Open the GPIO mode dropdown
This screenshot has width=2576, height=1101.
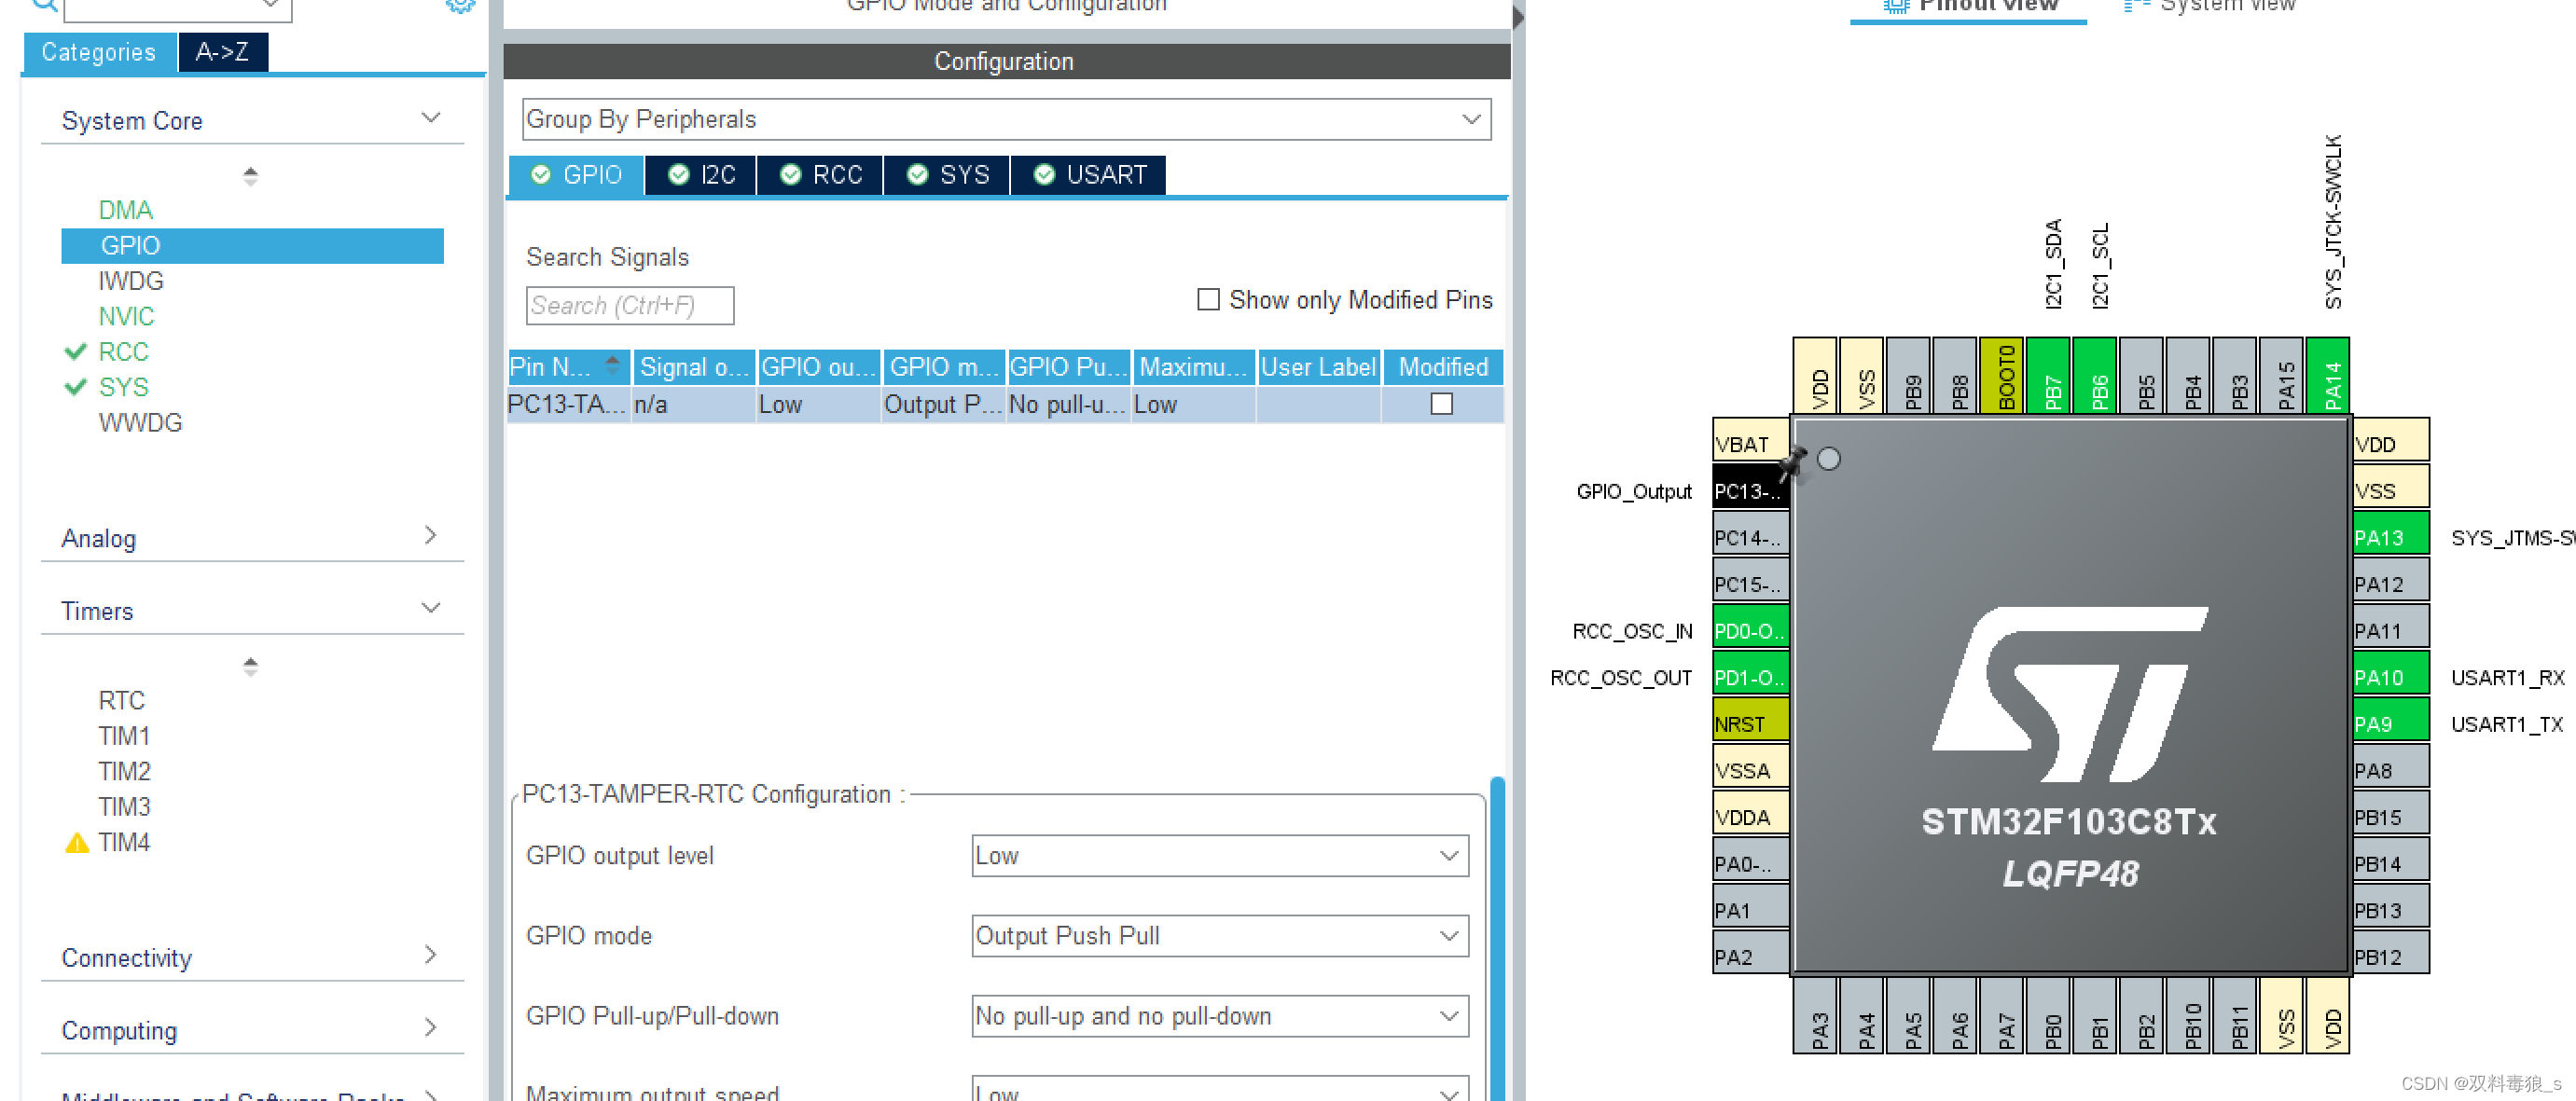[1220, 936]
